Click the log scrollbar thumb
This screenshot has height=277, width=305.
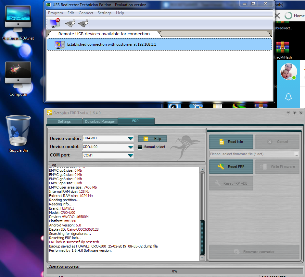pyautogui.click(x=202, y=237)
